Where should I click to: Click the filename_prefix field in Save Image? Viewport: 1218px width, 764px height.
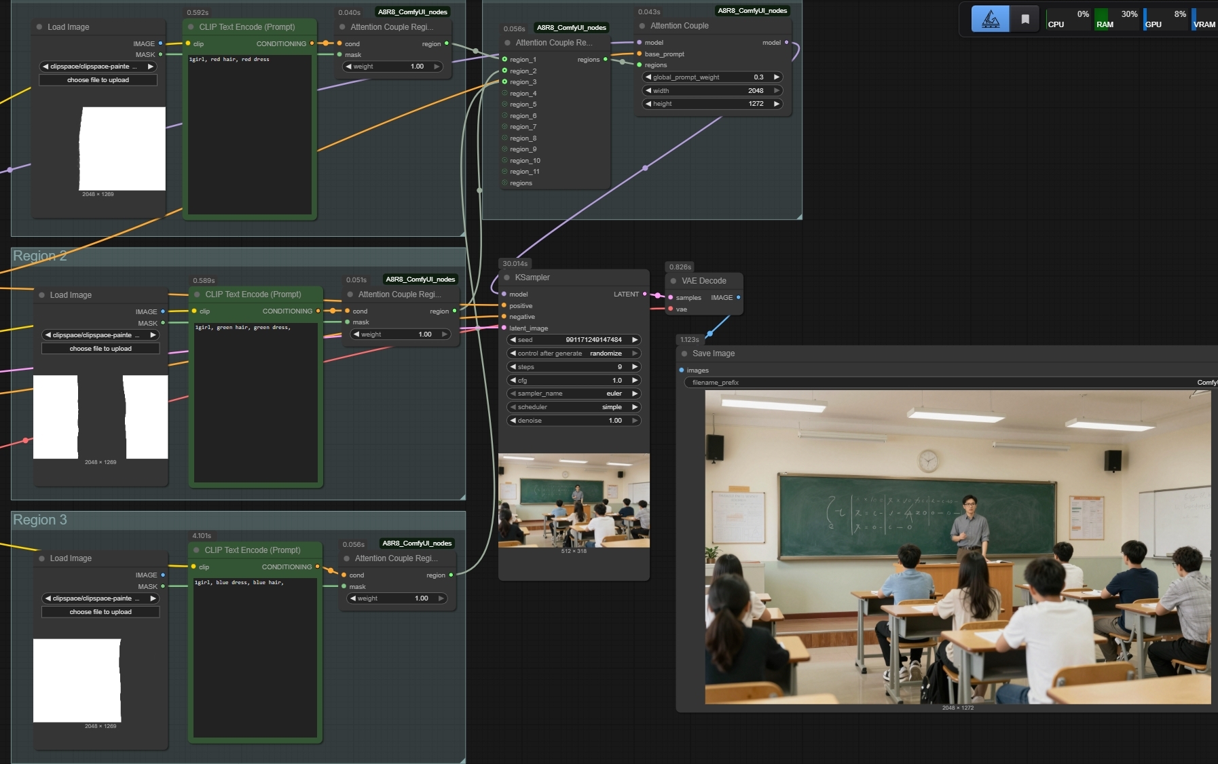951,383
